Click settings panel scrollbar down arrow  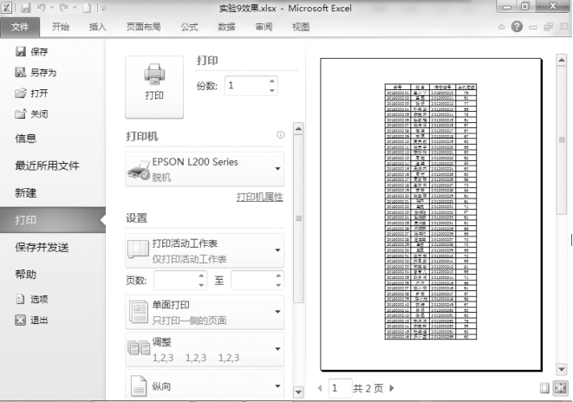(x=298, y=392)
